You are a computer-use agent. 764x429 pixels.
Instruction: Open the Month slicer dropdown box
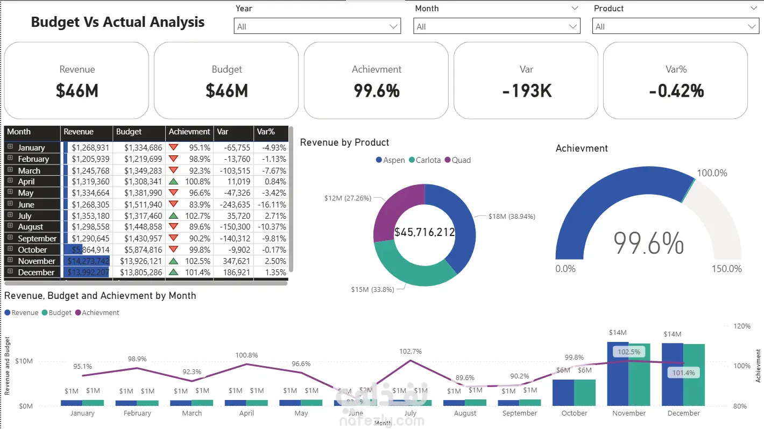(497, 26)
